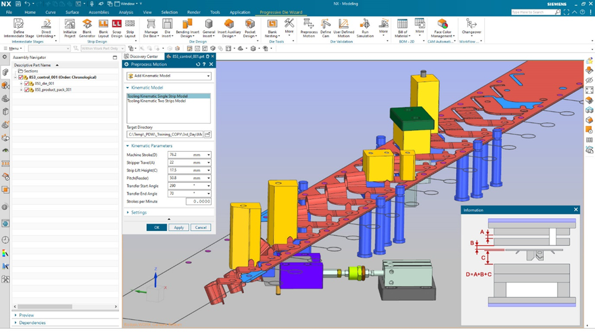
Task: Launch Initialize Project command
Action: tap(70, 29)
